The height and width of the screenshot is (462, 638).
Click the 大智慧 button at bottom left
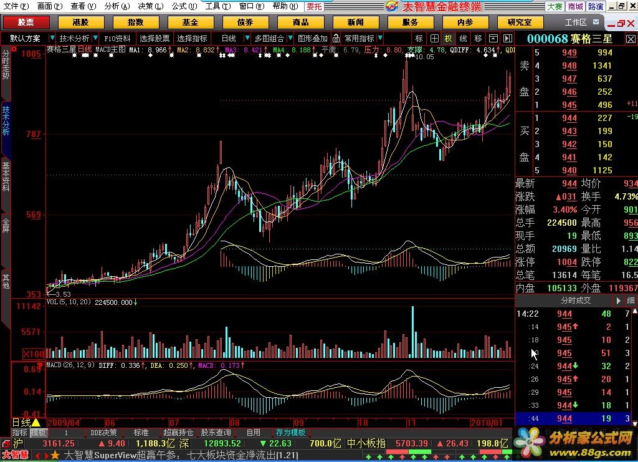click(15, 455)
